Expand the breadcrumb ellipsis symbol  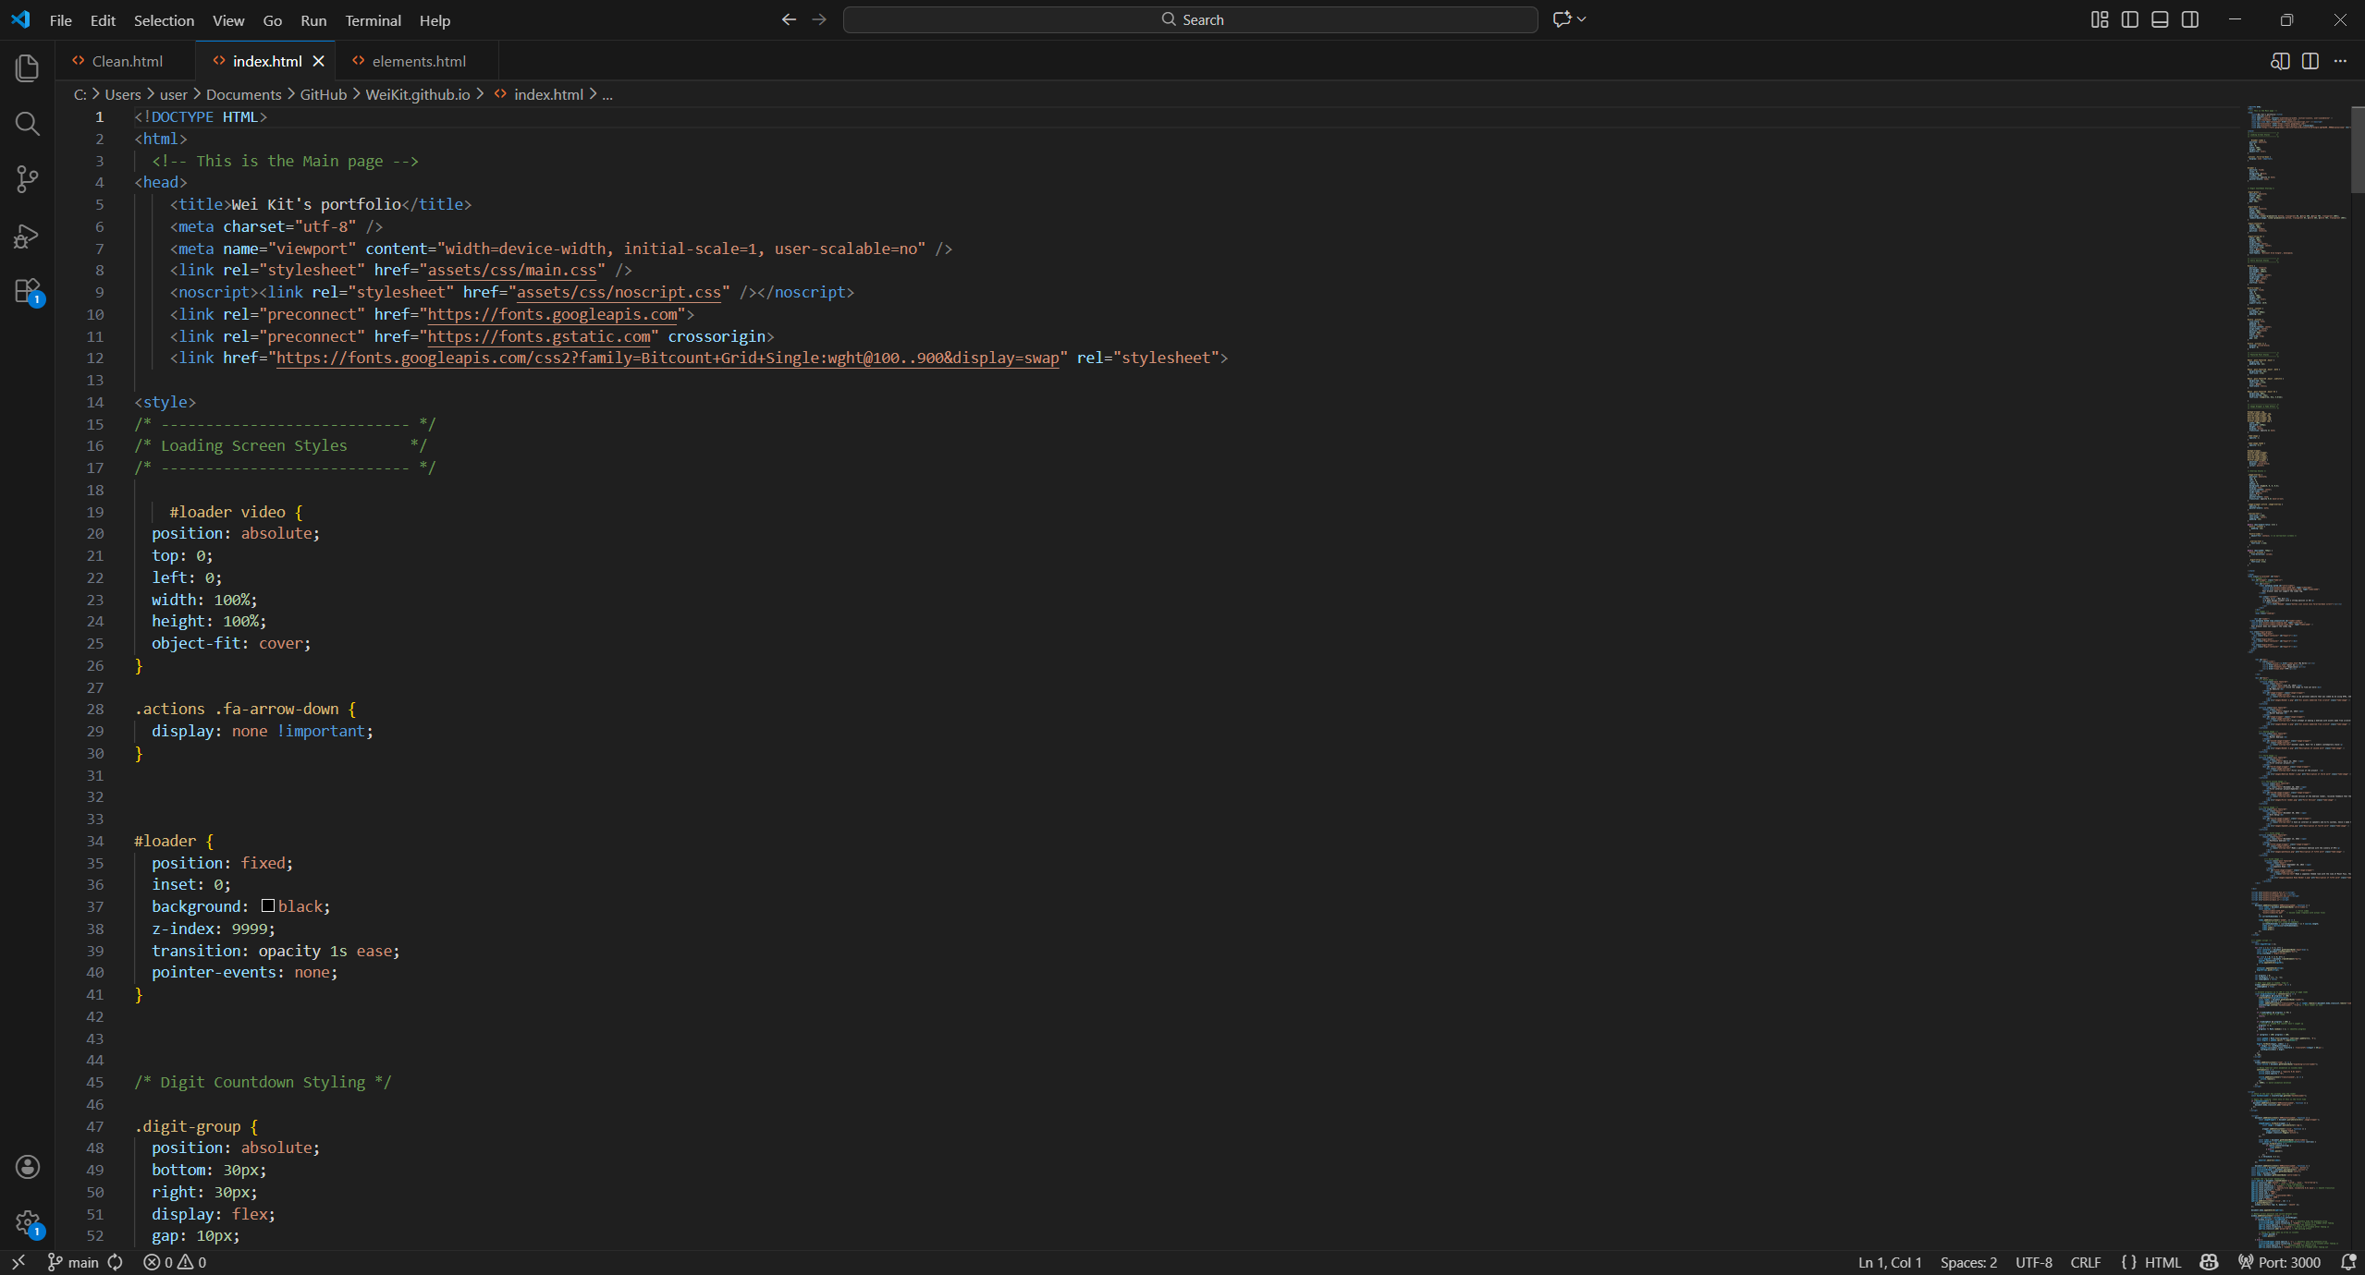click(607, 94)
